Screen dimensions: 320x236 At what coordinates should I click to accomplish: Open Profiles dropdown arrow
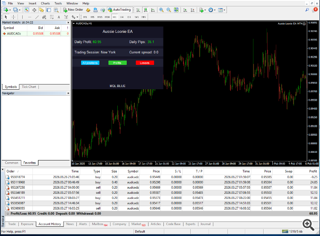(x=20, y=10)
